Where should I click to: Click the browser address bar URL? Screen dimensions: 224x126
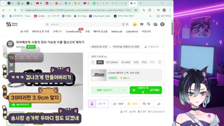[79, 10]
